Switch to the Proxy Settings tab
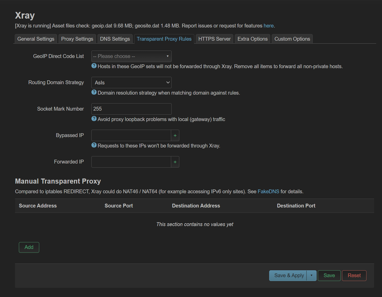This screenshot has height=297, width=382. tap(77, 39)
